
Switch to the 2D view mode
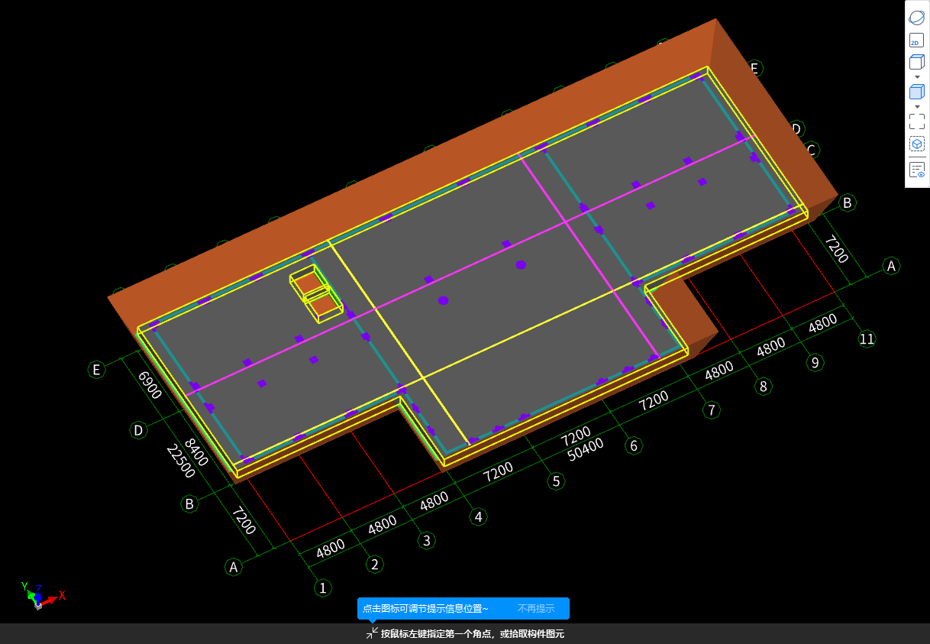coord(917,41)
